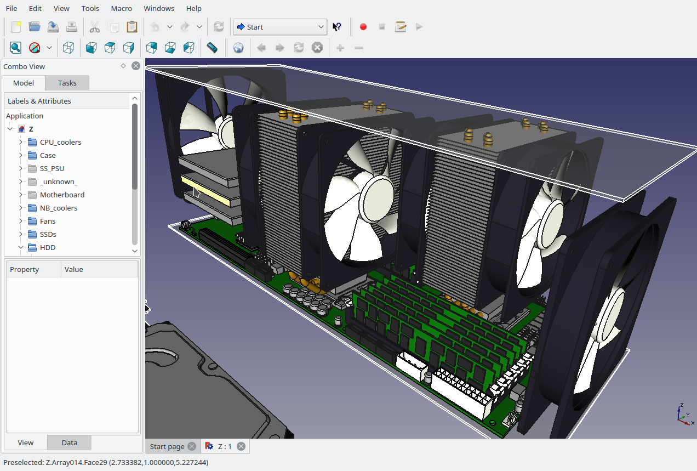Select the Motherboard item in tree
Viewport: 697px width, 471px height.
pos(62,195)
